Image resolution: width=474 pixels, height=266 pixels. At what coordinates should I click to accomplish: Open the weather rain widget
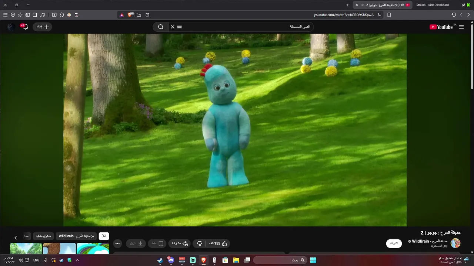(454, 260)
